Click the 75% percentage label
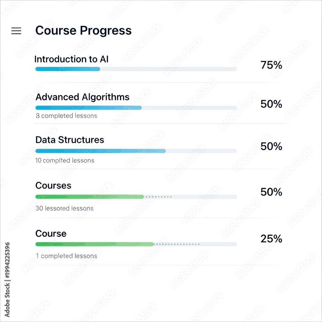This screenshot has width=322, height=322. (x=271, y=65)
